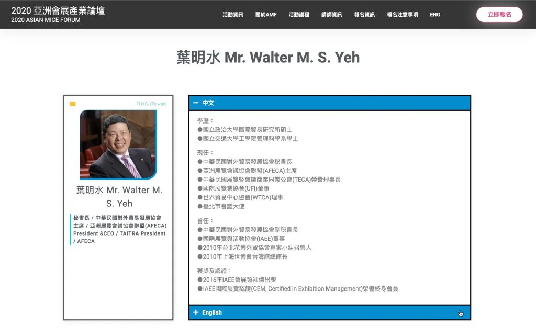Click the main page heading 葉明水 Mr. Walter M. S. Yeh
The image size is (536, 335).
pos(268,57)
